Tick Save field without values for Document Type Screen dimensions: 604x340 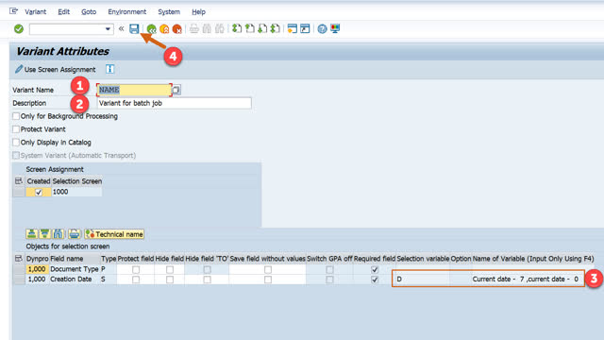268,269
